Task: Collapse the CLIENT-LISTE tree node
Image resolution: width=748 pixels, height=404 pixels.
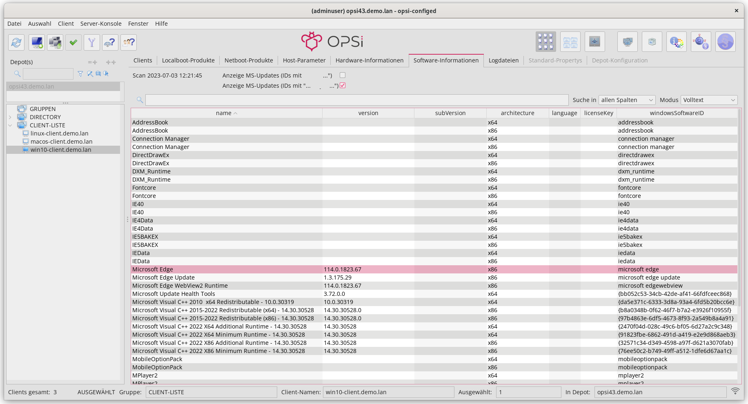Action: 10,125
